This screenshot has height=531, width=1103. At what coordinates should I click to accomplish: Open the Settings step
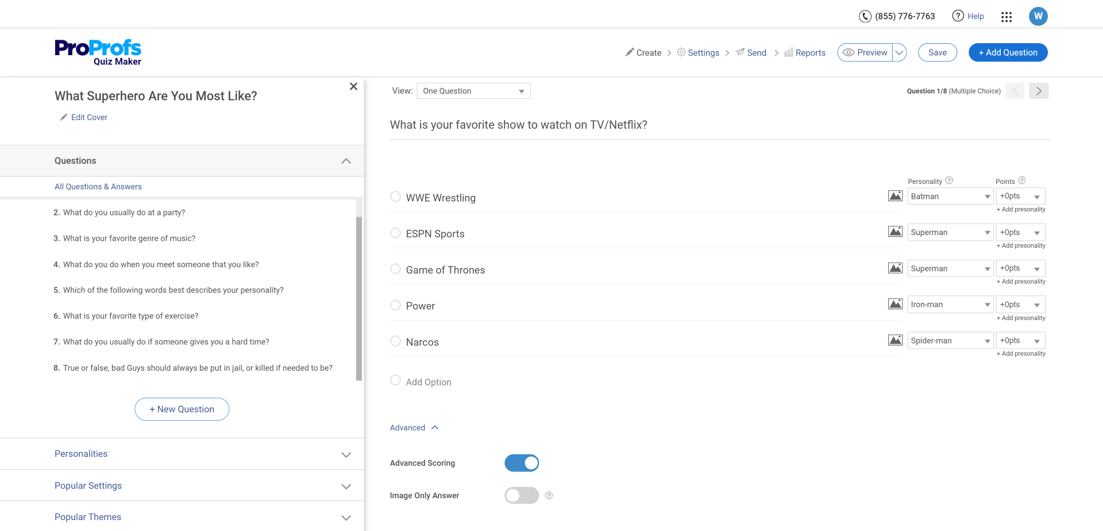(x=698, y=52)
